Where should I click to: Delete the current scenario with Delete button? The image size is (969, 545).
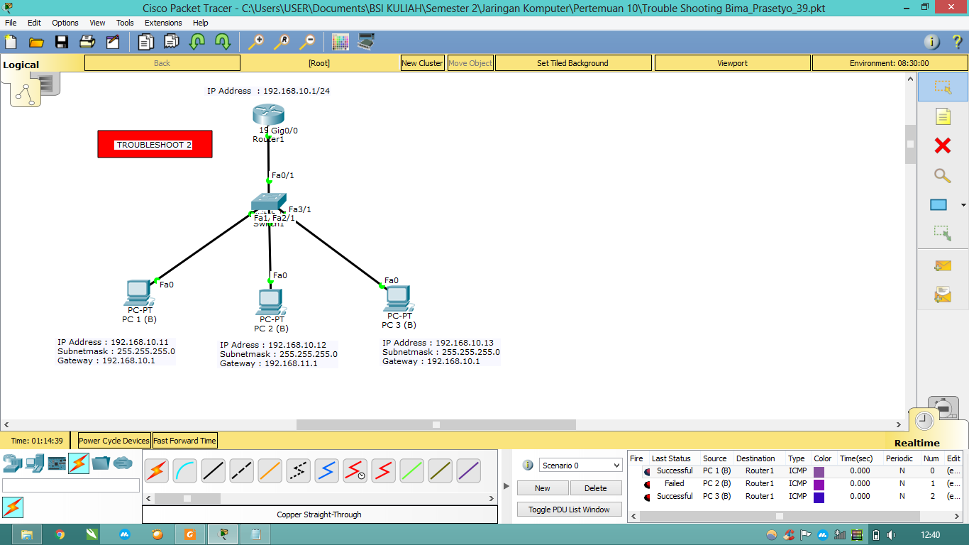[596, 488]
